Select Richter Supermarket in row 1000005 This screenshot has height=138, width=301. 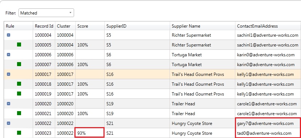(203, 45)
